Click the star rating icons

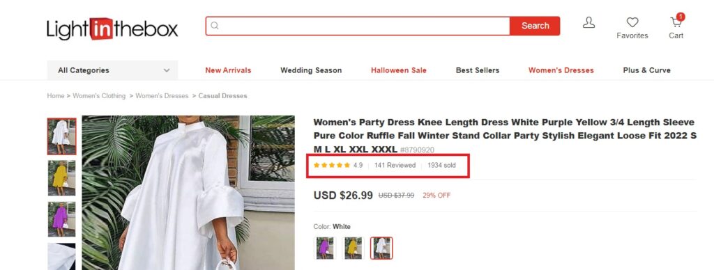(331, 166)
